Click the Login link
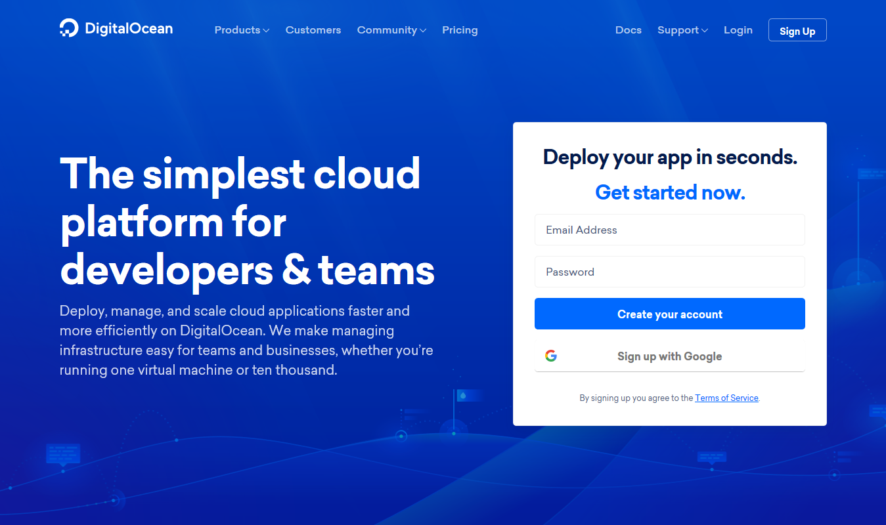This screenshot has height=525, width=886. click(x=738, y=30)
